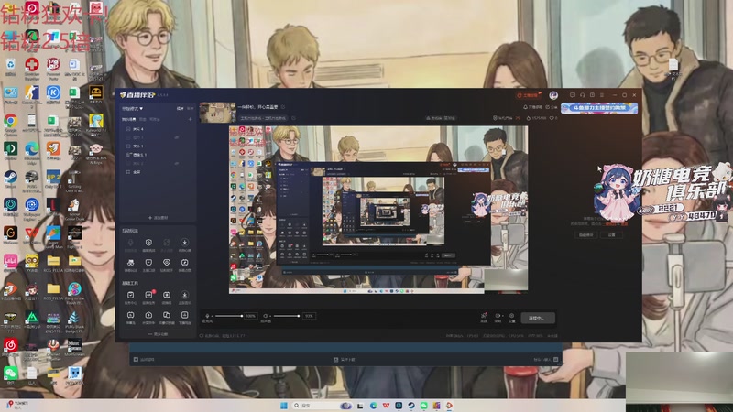Expand 更多功能 at bottom of tools panel
This screenshot has width=733, height=412.
pyautogui.click(x=158, y=334)
